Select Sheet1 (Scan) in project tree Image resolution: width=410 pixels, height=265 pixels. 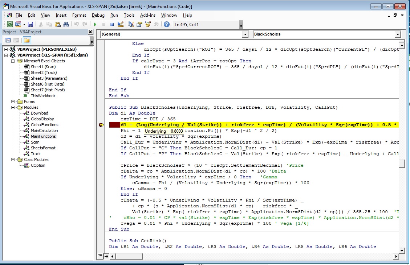(43, 67)
